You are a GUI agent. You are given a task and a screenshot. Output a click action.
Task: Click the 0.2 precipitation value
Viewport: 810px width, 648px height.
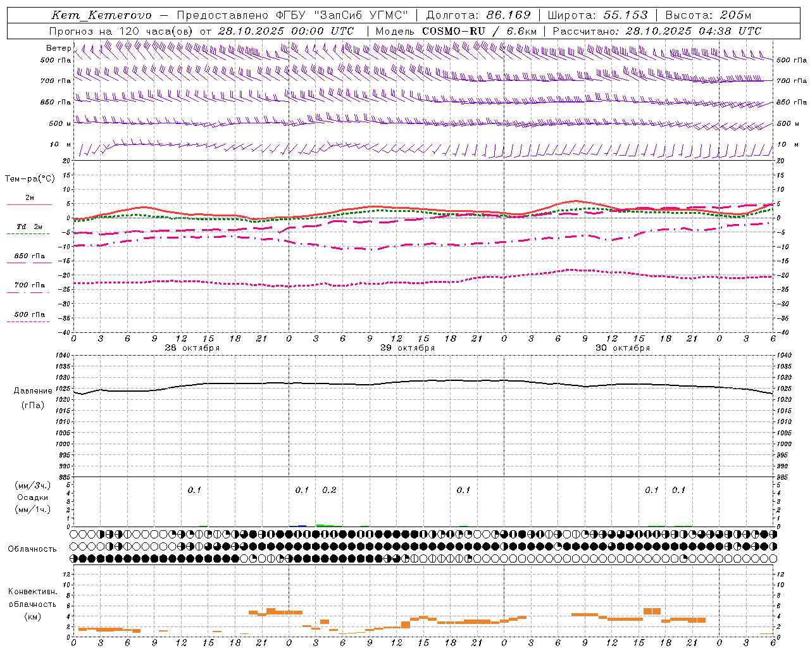click(x=329, y=490)
